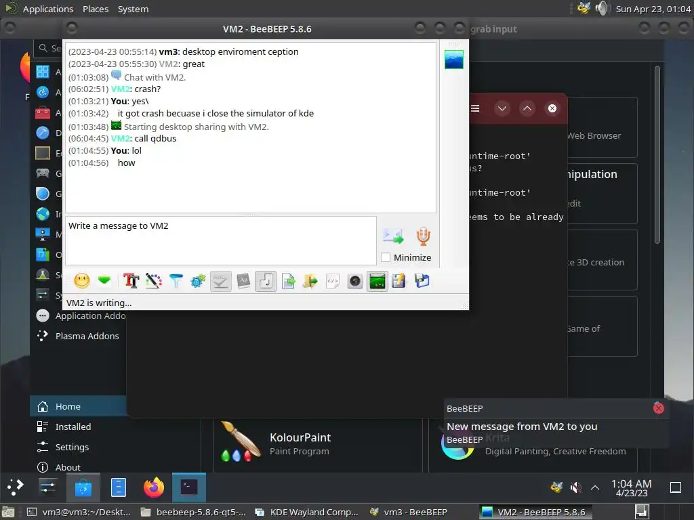The height and width of the screenshot is (520, 694).
Task: Click the code snippet page icon
Action: pyautogui.click(x=333, y=281)
